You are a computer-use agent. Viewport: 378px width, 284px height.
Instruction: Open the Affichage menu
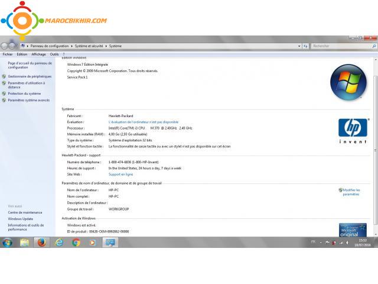[38, 54]
